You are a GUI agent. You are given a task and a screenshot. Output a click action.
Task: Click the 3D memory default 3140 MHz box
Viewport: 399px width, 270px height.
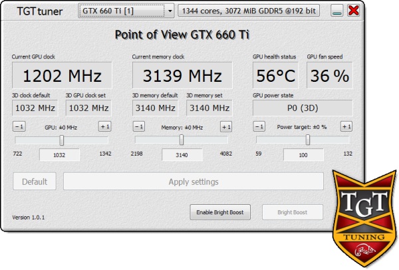[x=155, y=108]
